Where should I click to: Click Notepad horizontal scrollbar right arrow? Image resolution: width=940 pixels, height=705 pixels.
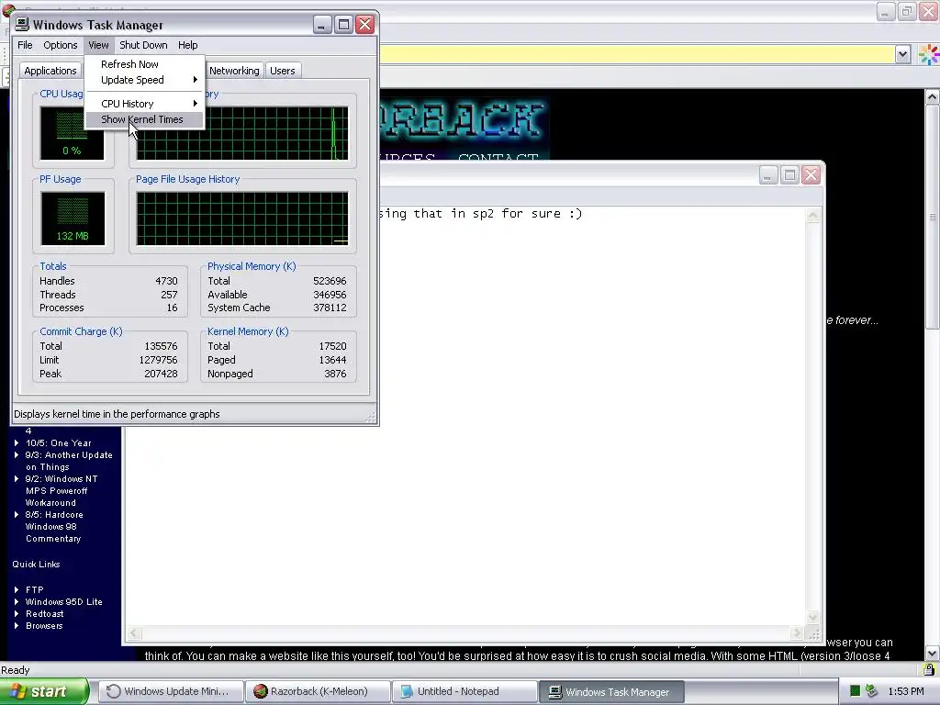coord(797,633)
